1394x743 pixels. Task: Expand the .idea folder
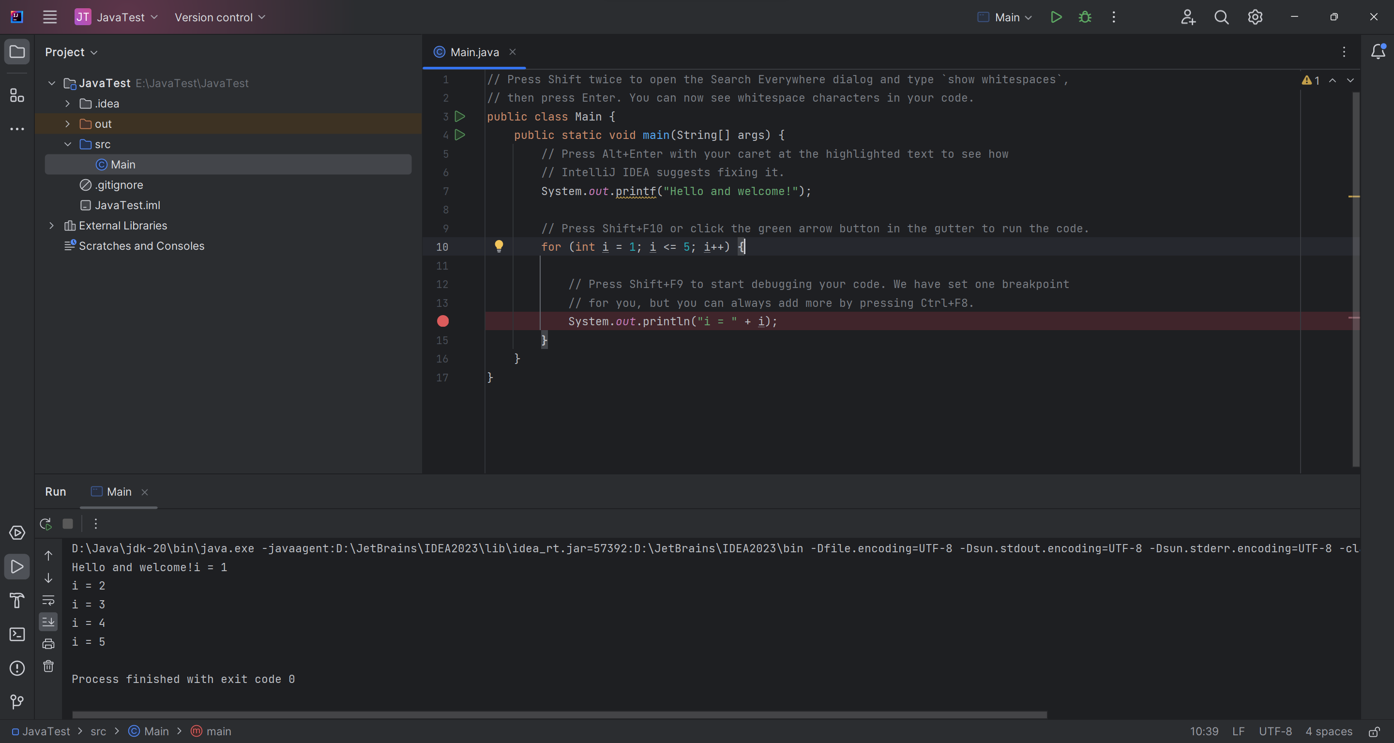coord(68,104)
